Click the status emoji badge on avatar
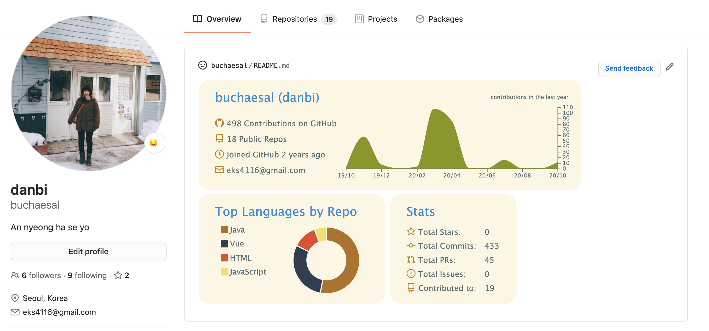This screenshot has width=709, height=331. (x=154, y=143)
